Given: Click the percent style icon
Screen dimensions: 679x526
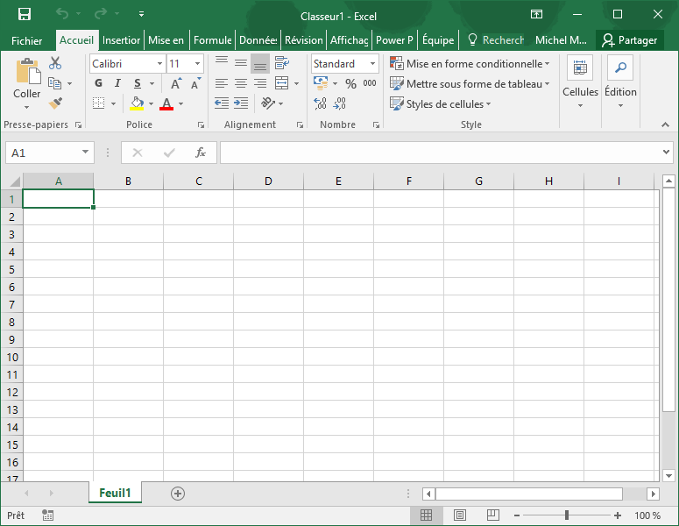Looking at the screenshot, I should pyautogui.click(x=350, y=84).
